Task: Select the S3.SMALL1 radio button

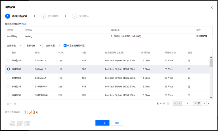Action: [x=8, y=60]
